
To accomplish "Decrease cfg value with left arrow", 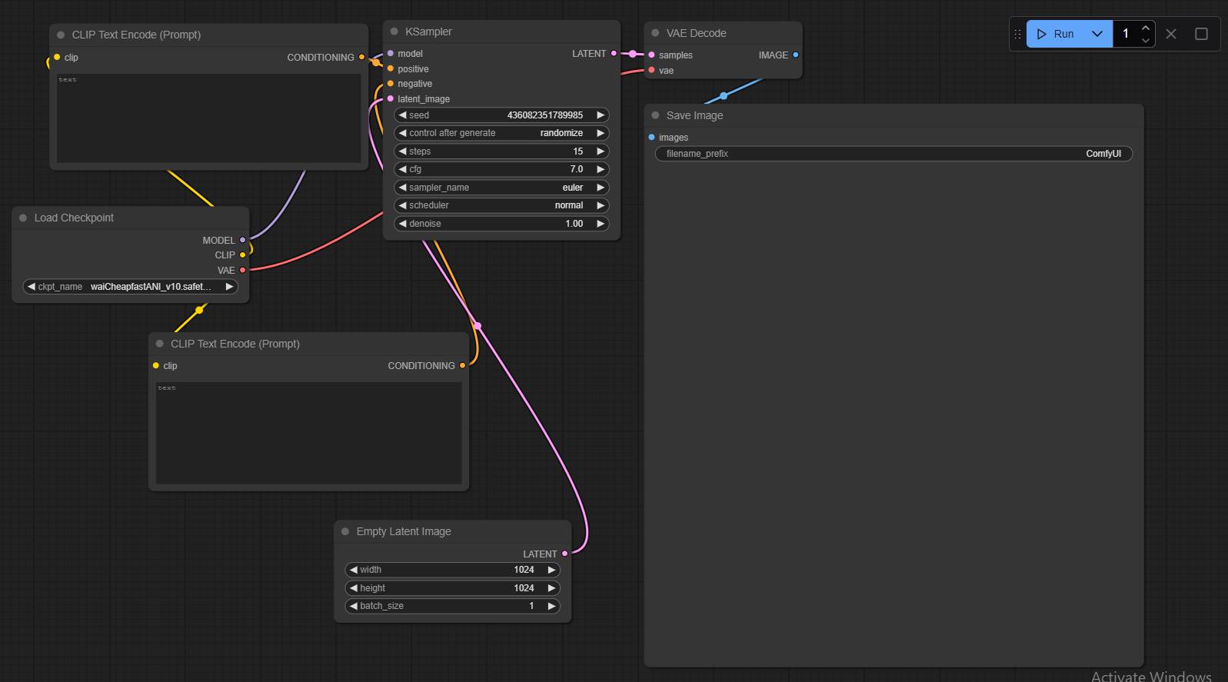I will pos(402,169).
